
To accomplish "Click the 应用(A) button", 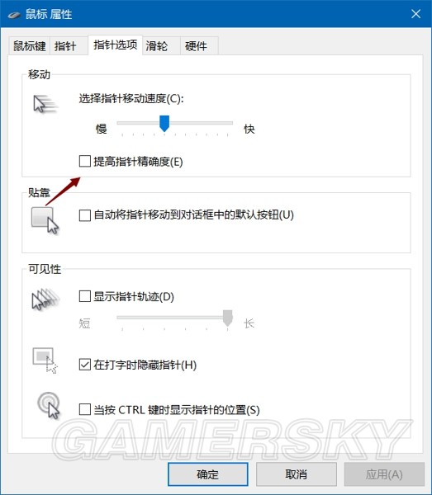I will coord(384,474).
